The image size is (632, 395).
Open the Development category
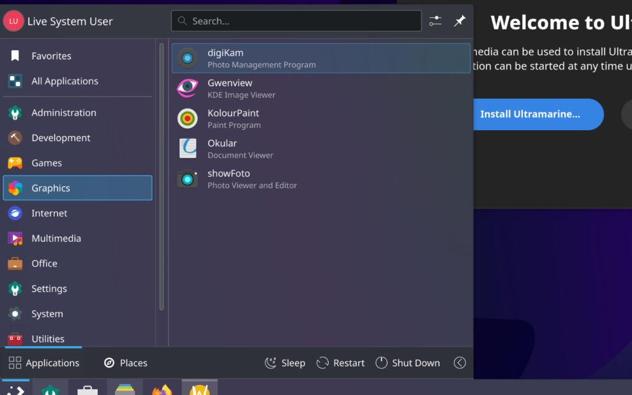77,138
